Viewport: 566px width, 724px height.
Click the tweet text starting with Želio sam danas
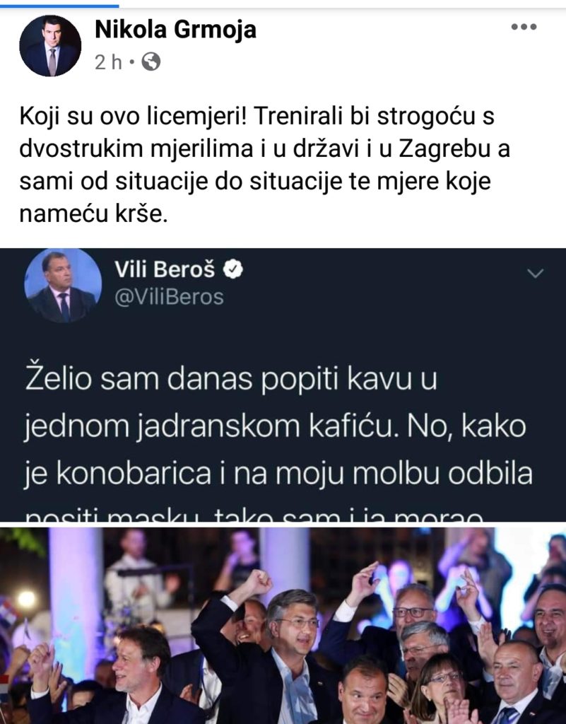[278, 425]
